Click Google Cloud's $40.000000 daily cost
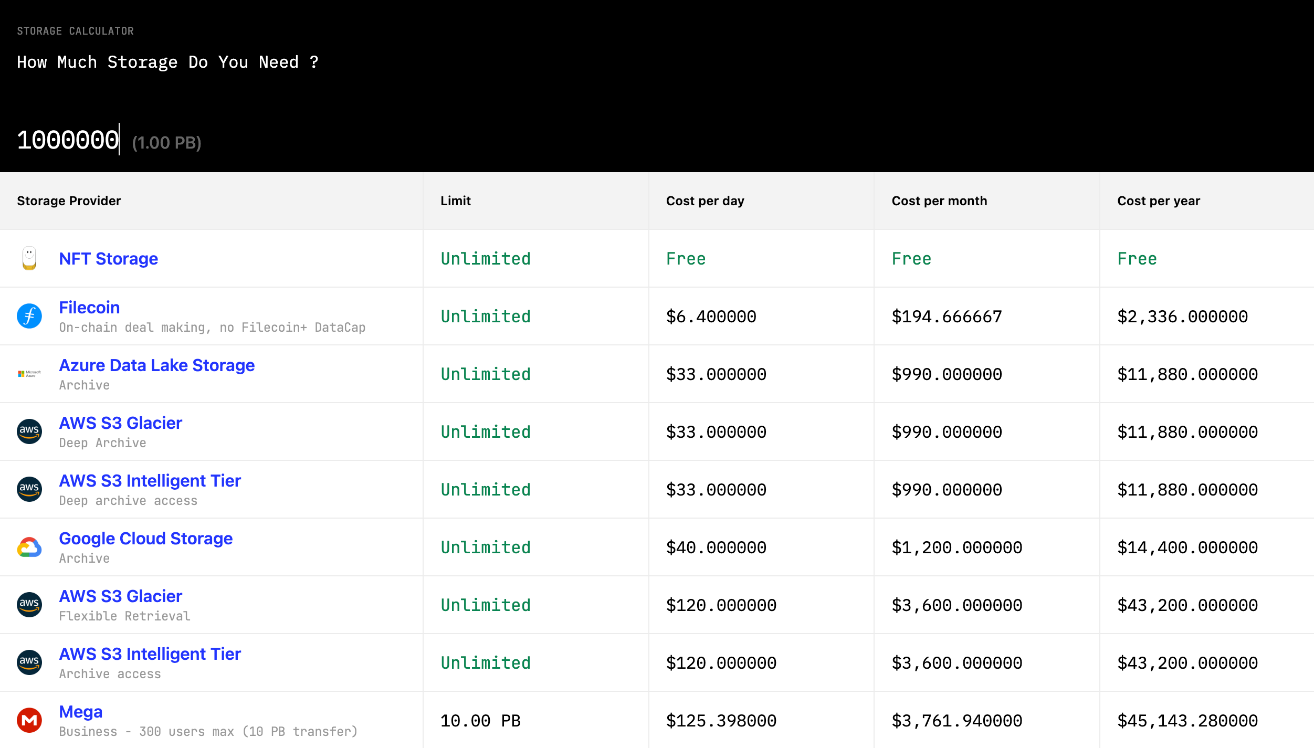The height and width of the screenshot is (748, 1314). [x=716, y=547]
